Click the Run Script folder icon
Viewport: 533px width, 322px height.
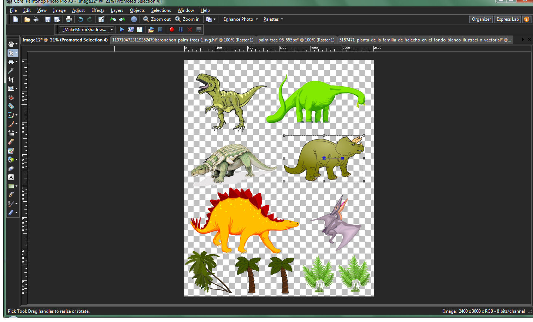151,29
